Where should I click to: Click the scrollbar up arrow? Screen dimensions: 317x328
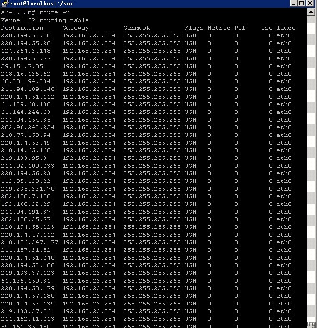click(x=311, y=12)
